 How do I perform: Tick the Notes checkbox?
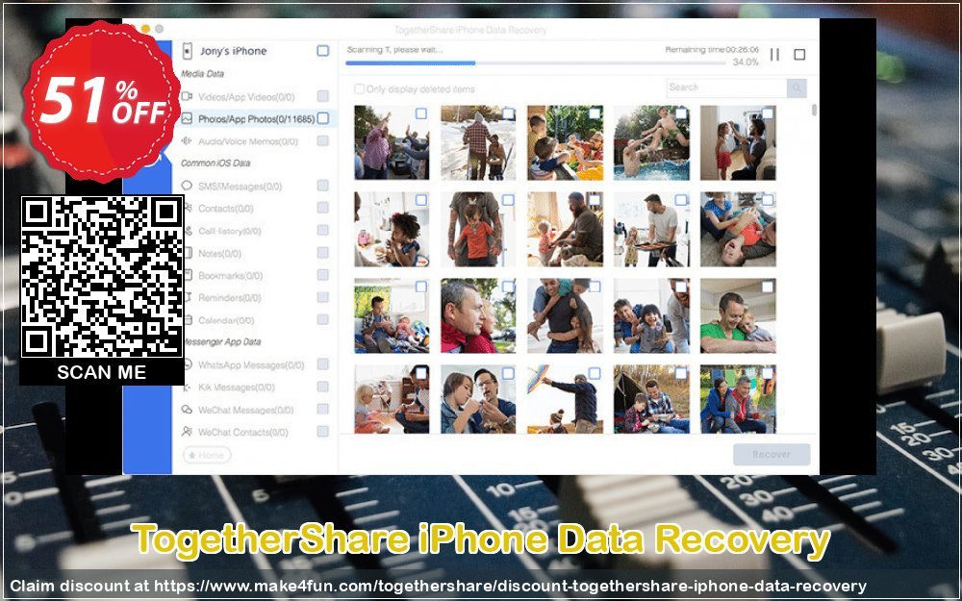(x=322, y=252)
